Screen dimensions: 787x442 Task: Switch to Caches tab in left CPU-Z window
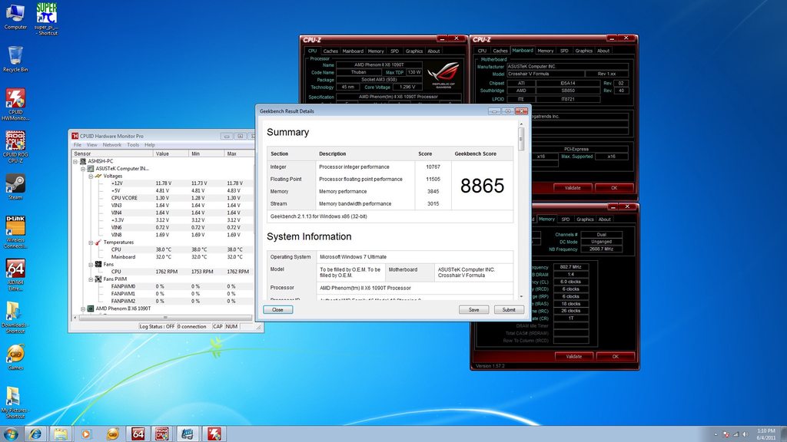pos(330,51)
